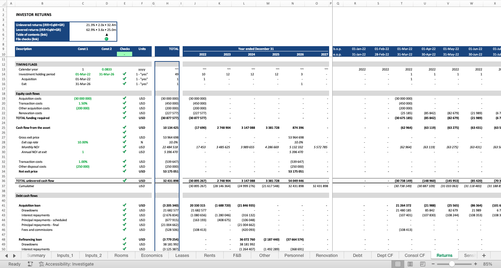The height and width of the screenshot is (268, 501).
Task: Click the zoom in plus icon
Action: click(476, 264)
